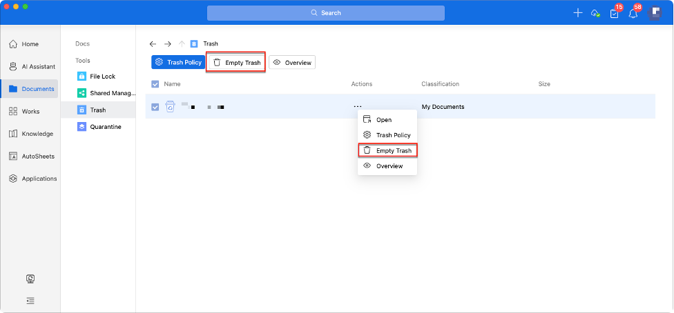Click the Trash Policy button
674x313 pixels.
[178, 62]
